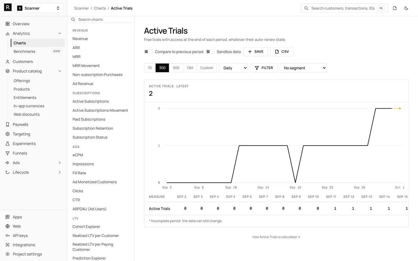Click the Integrations icon

(8, 245)
